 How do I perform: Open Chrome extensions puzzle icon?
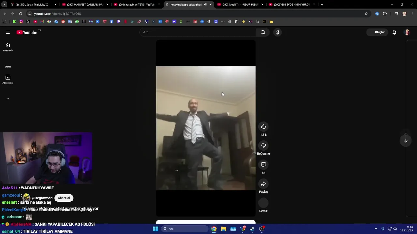point(385,14)
